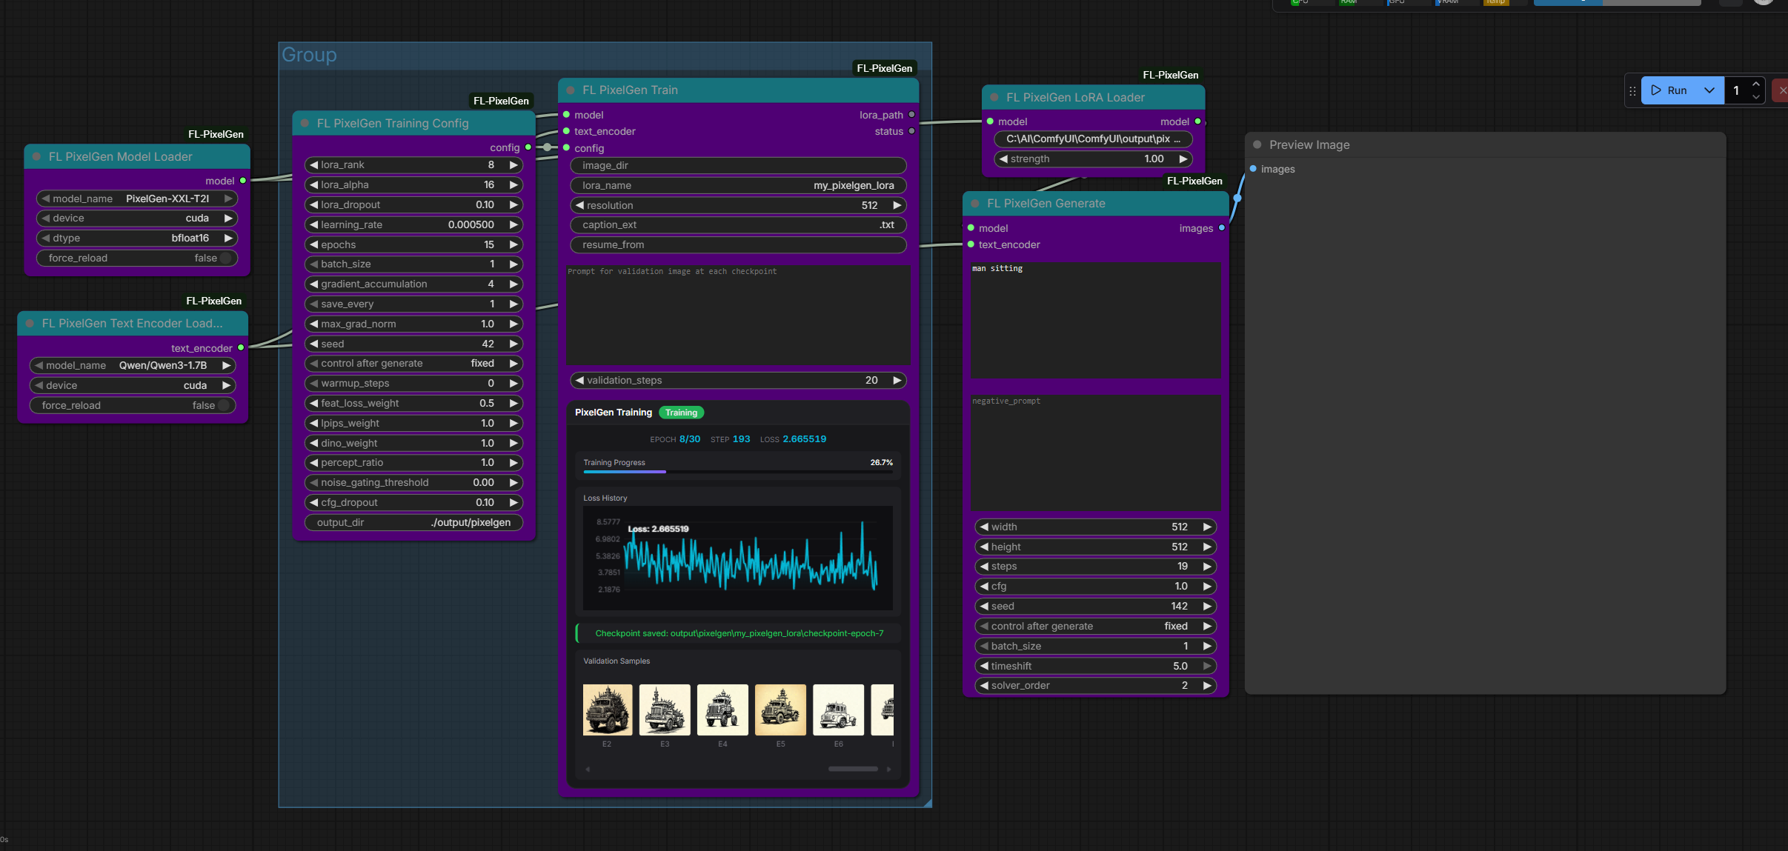This screenshot has height=851, width=1788.
Task: Click the LOSS 2.665519 readout
Action: coord(793,439)
